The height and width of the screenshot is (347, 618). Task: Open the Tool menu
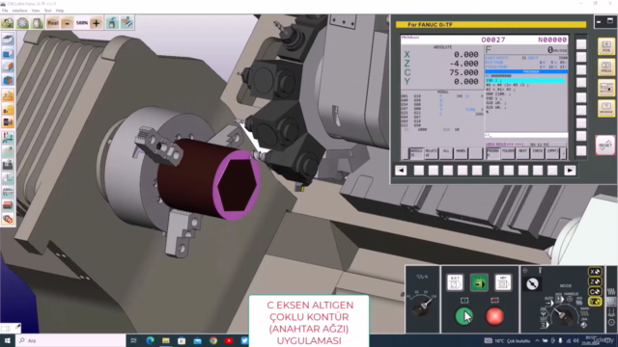pyautogui.click(x=47, y=11)
